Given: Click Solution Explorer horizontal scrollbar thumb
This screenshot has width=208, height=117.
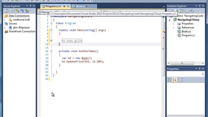Looking at the screenshot, I should [182, 63].
